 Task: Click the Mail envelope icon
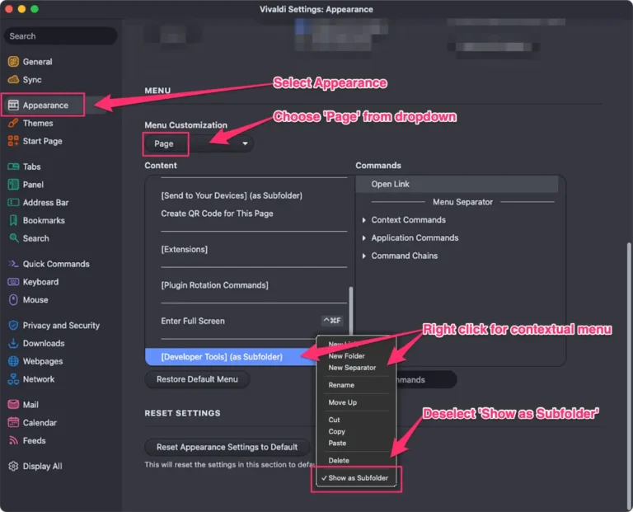(x=13, y=404)
